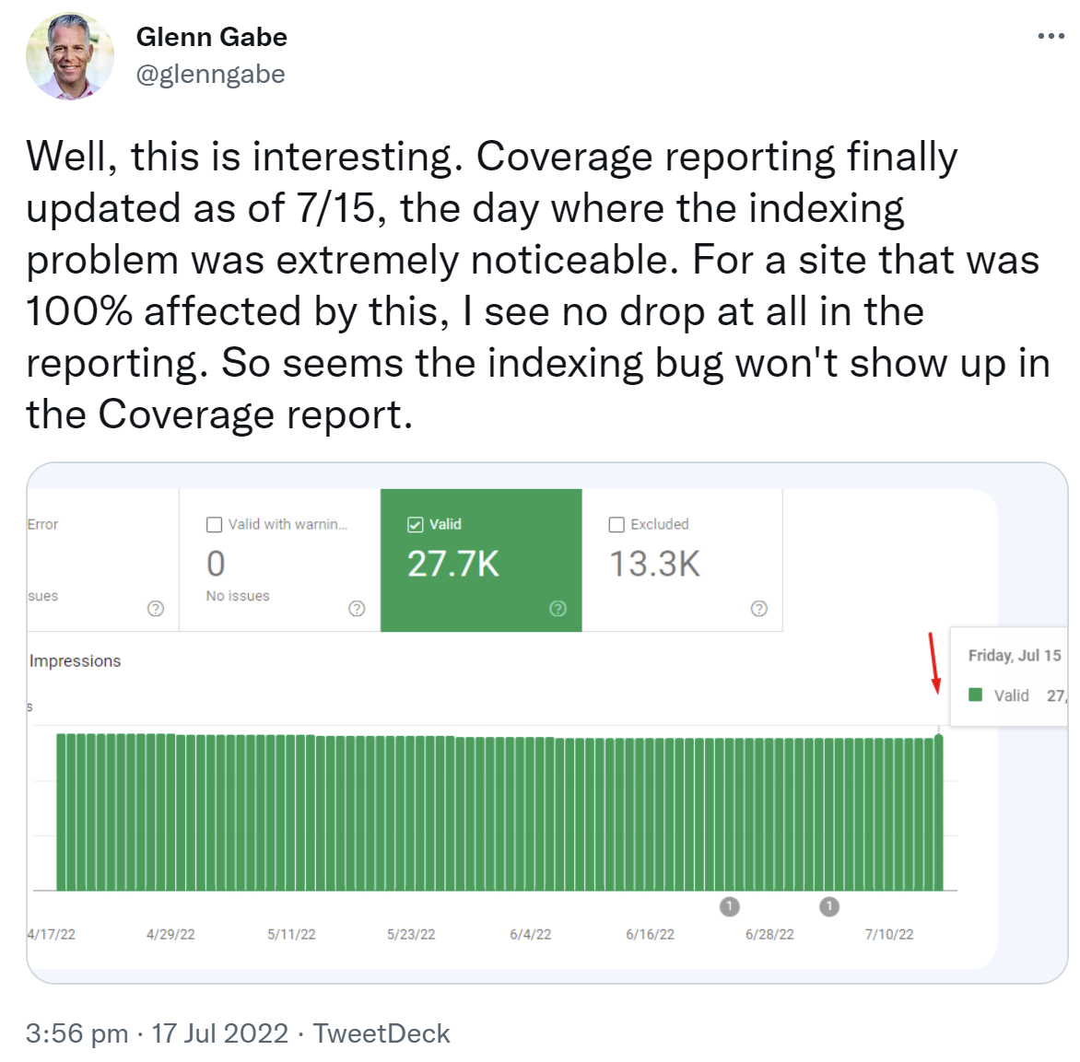Viewport: 1080px width, 1062px height.
Task: Click the help icon in the Excluded column
Action: tap(757, 608)
